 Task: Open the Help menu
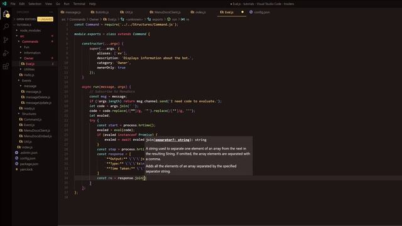click(x=92, y=4)
